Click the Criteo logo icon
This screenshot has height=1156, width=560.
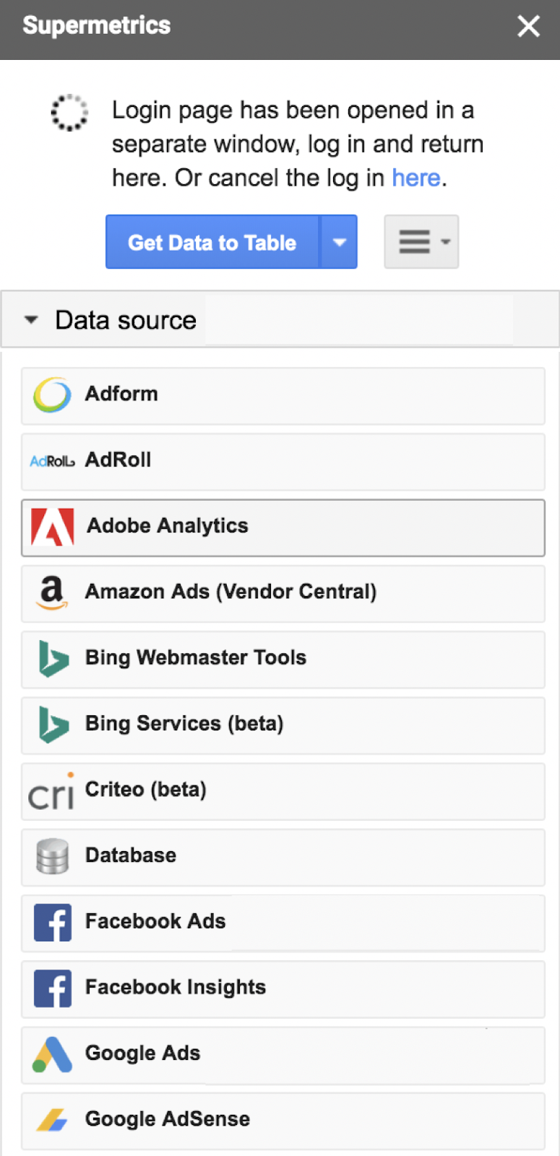tap(51, 791)
